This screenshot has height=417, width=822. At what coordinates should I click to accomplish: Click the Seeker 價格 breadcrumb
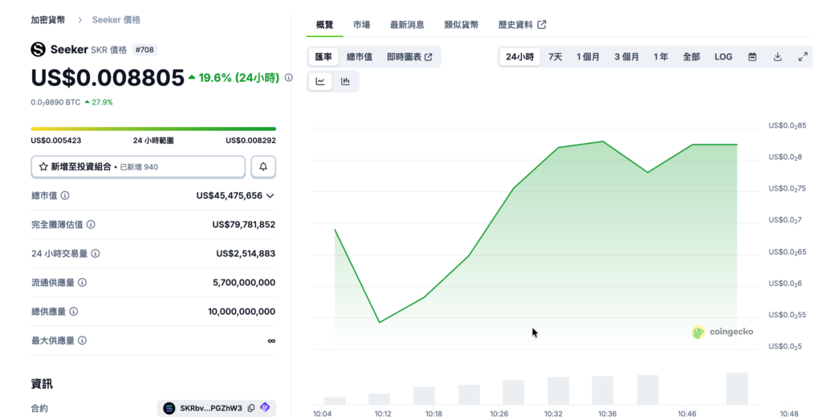coord(116,20)
